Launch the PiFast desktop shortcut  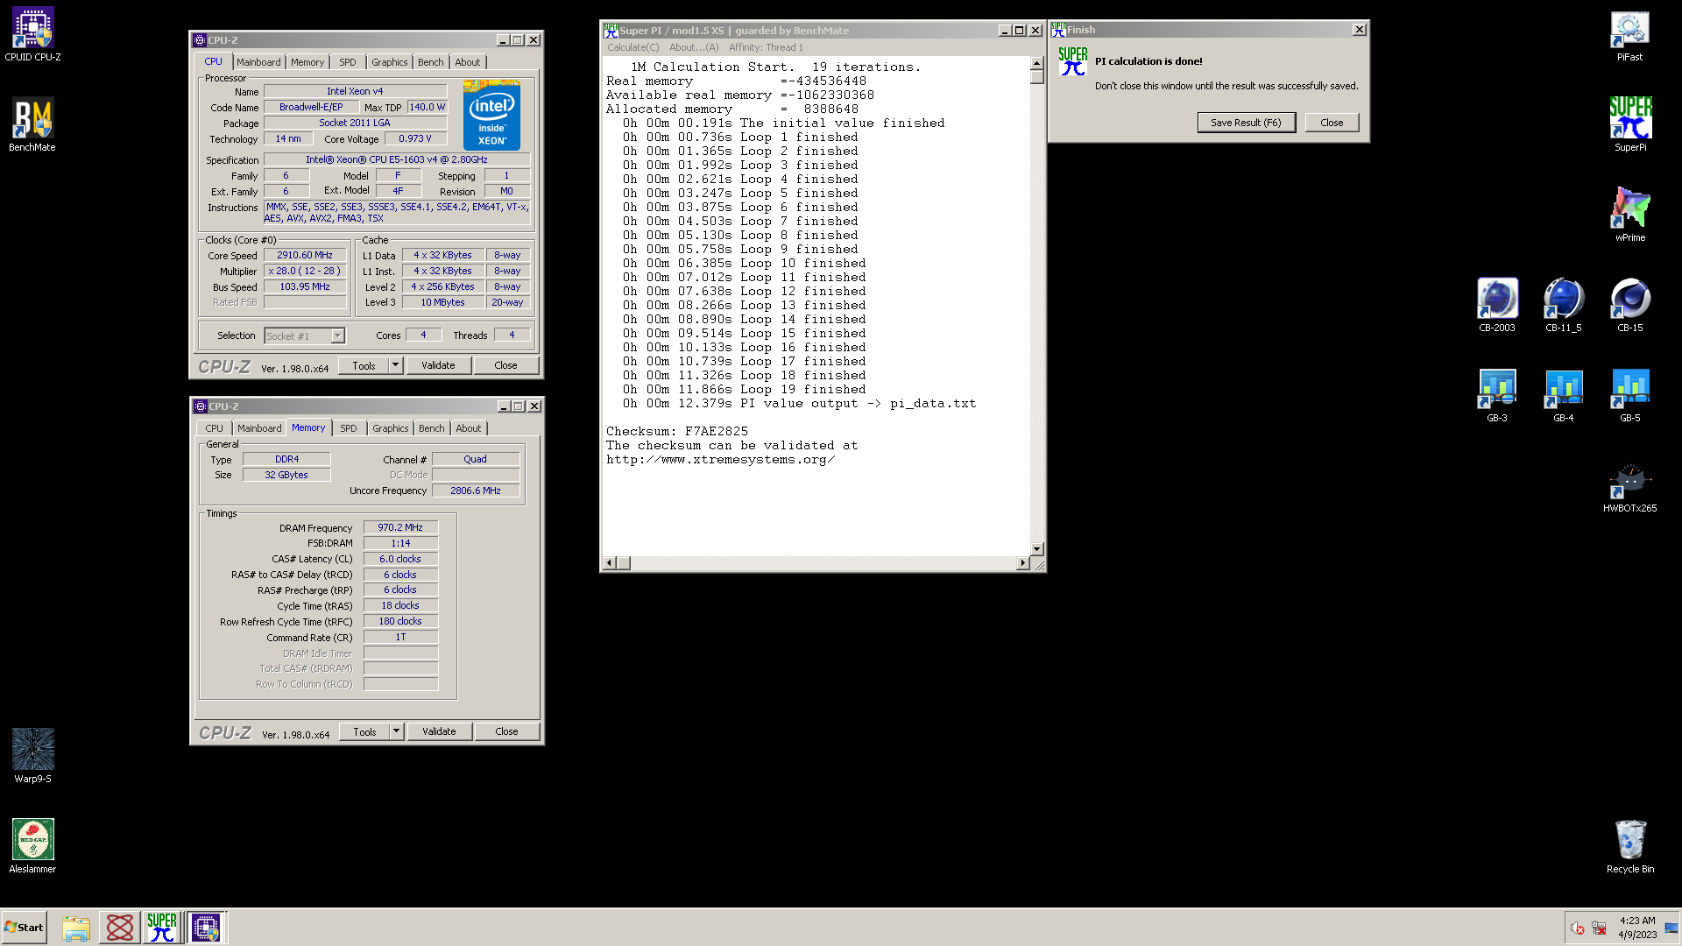tap(1629, 35)
